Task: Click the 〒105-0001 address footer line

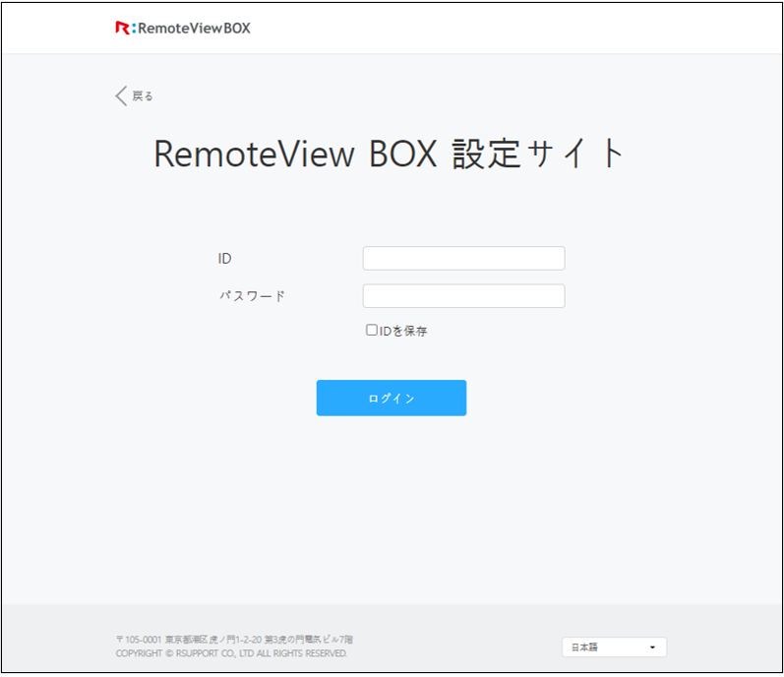Action: [234, 640]
